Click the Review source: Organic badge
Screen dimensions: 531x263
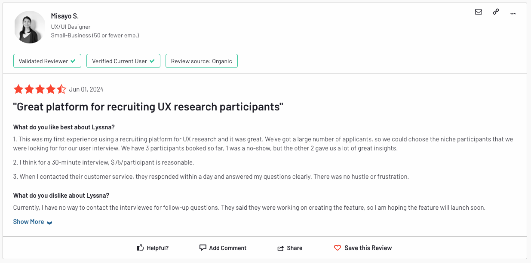[201, 61]
